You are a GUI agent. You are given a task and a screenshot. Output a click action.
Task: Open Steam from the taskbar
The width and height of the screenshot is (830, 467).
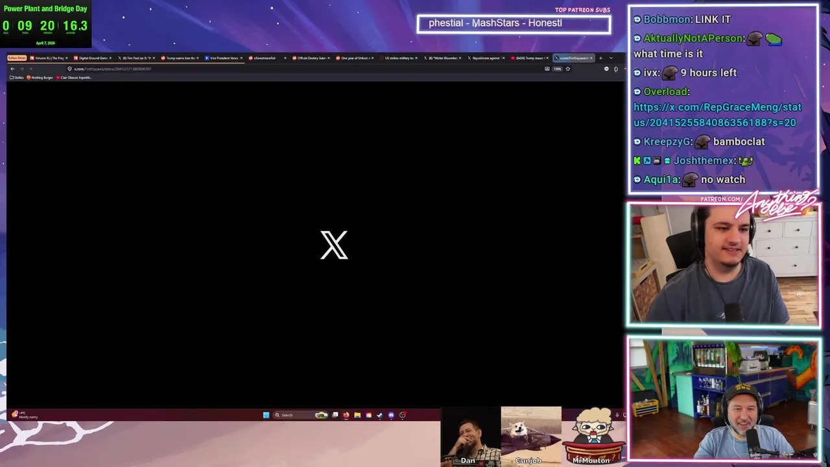point(380,415)
